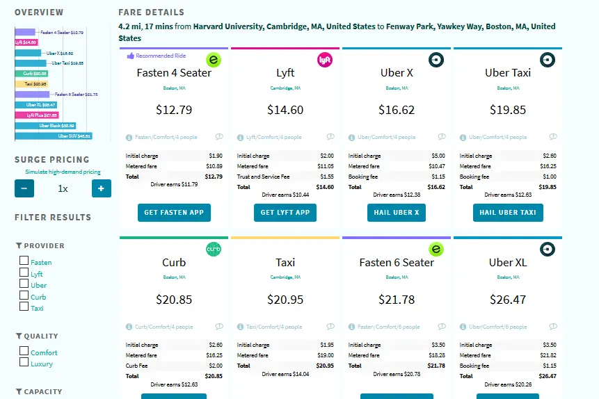Viewport: 599px width, 399px height.
Task: Open info icon beside Taxi/Comfort/4 people
Action: click(240, 327)
